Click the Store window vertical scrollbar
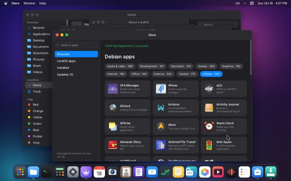Image resolution: width=291 pixels, height=181 pixels. [251, 57]
